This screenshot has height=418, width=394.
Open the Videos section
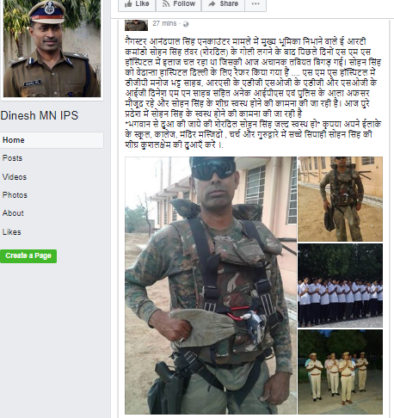click(15, 177)
